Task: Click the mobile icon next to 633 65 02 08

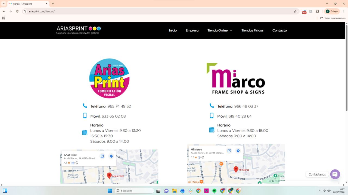Action: pos(85,115)
